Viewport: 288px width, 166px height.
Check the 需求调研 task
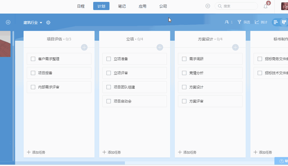pyautogui.click(x=184, y=59)
